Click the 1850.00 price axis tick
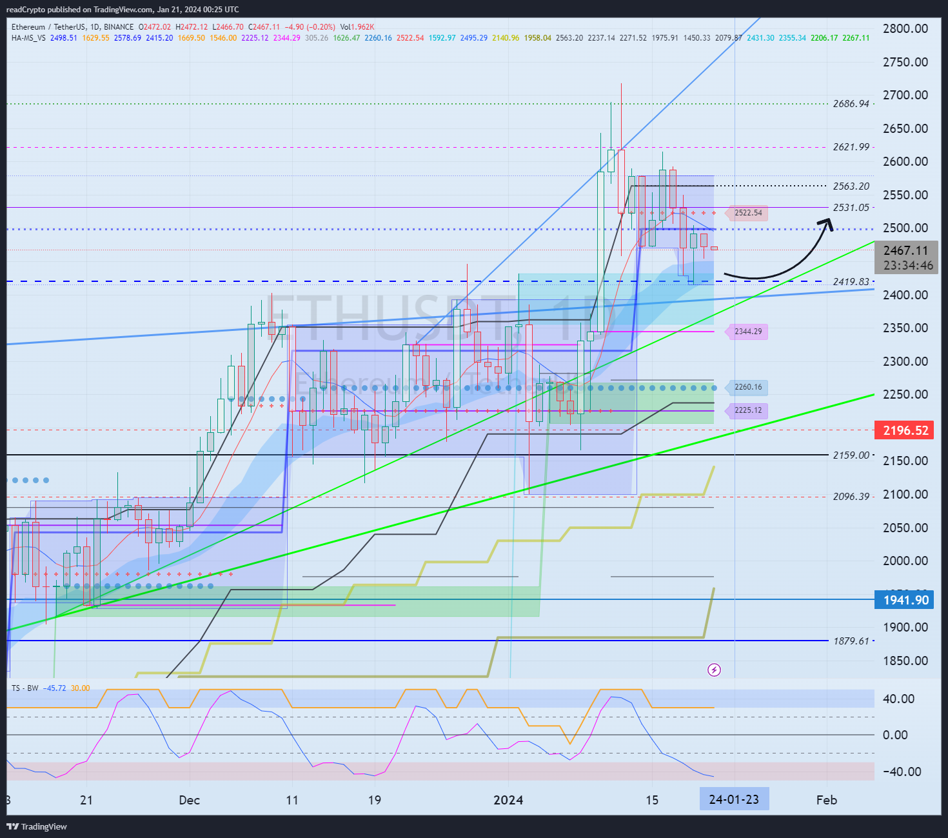Viewport: 948px width, 838px height. (x=905, y=661)
